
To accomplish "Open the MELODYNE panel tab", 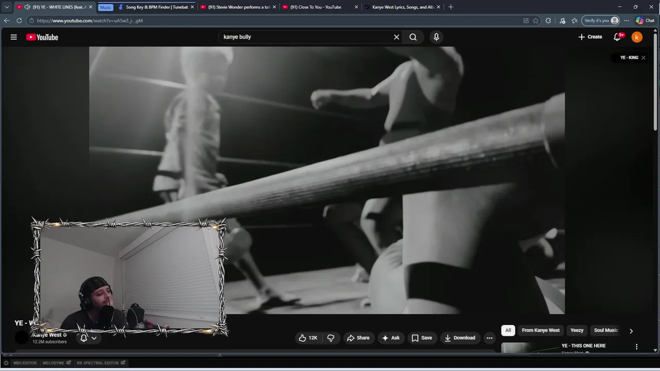I will [56, 363].
